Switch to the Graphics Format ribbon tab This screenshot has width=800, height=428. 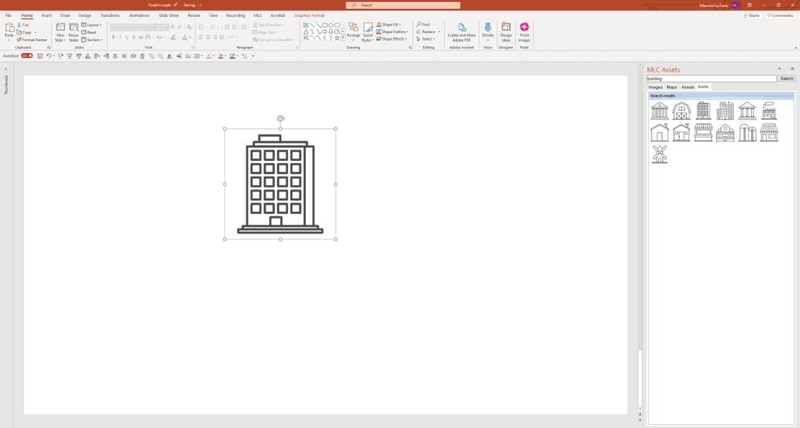[x=309, y=15]
